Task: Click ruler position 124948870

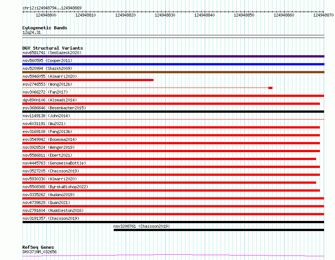Action: click(x=323, y=15)
